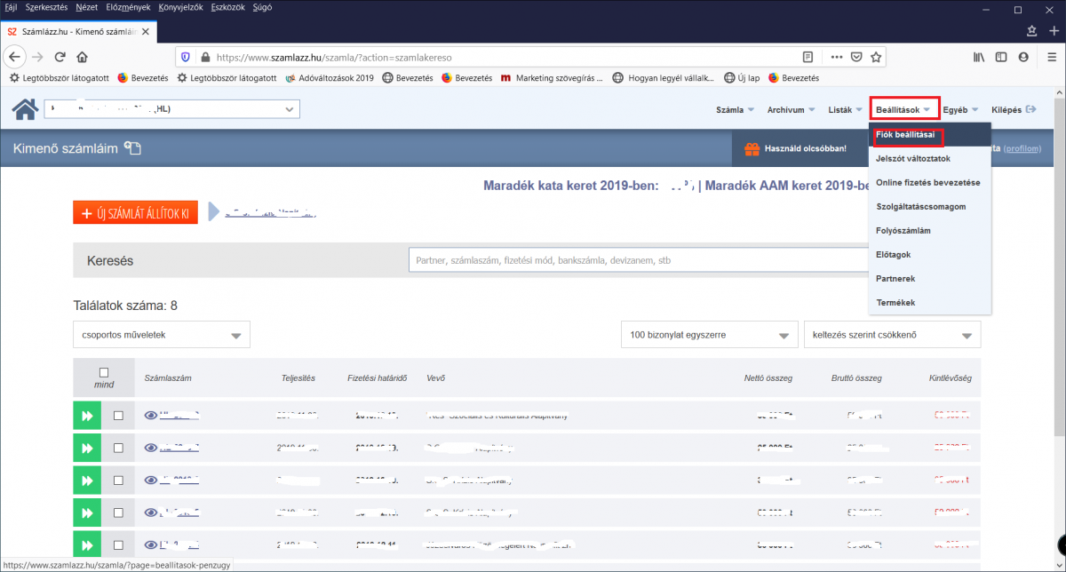The height and width of the screenshot is (572, 1066).
Task: Click the eye icon on first invoice row
Action: (x=150, y=416)
